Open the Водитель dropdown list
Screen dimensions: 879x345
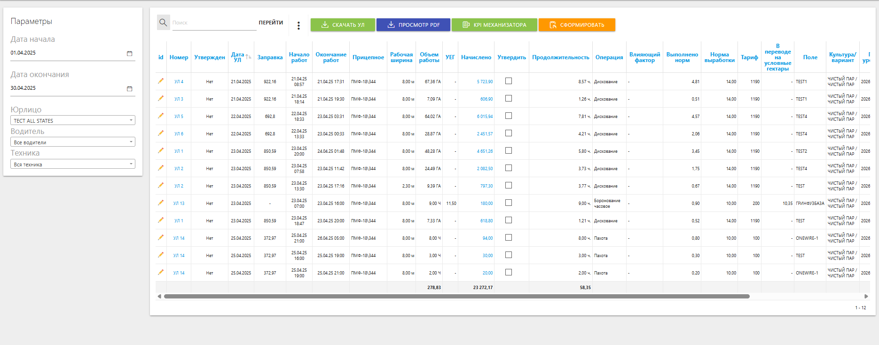tap(73, 142)
